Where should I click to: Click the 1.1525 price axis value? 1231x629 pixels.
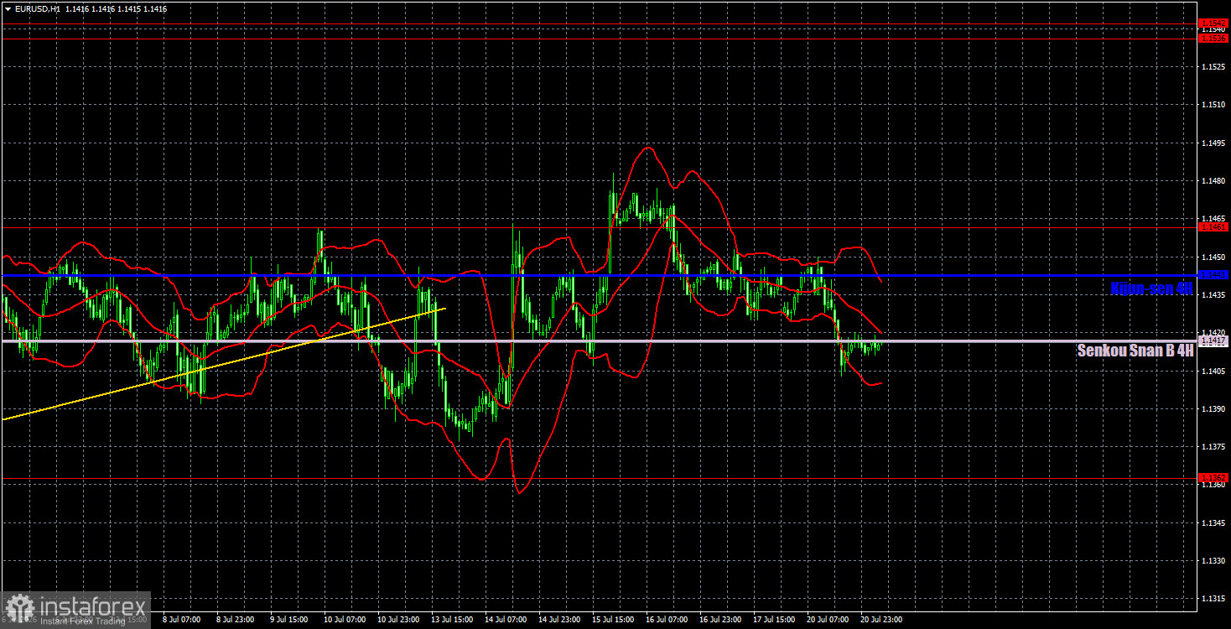(1213, 66)
